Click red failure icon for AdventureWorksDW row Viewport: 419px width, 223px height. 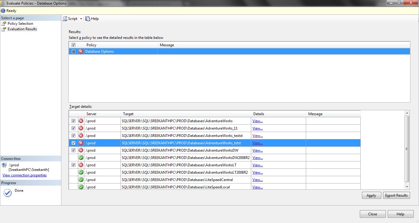(x=81, y=150)
